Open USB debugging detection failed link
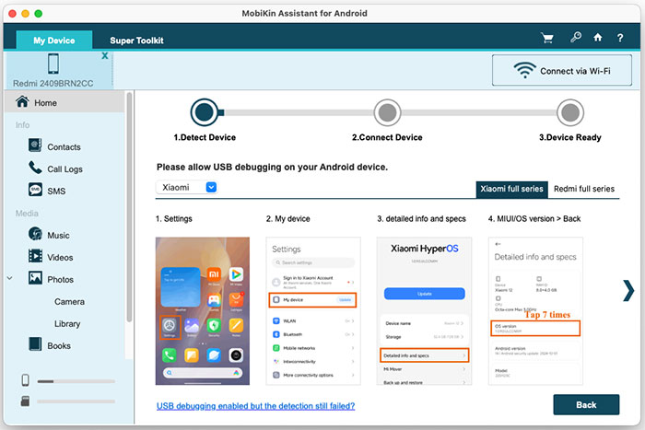Viewport: 645px width, 430px height. 255,406
